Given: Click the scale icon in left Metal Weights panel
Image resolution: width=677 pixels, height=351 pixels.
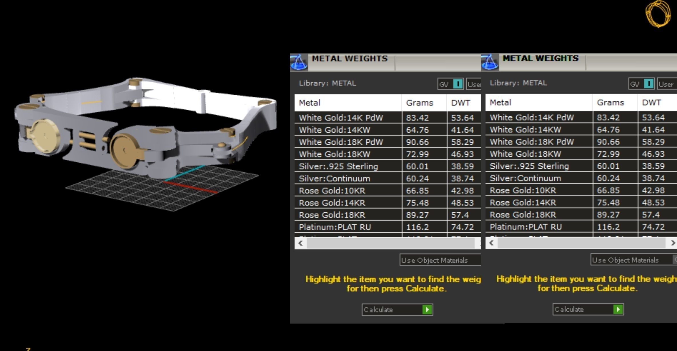Looking at the screenshot, I should [299, 62].
